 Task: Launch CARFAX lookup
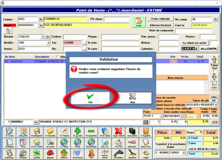189,49
